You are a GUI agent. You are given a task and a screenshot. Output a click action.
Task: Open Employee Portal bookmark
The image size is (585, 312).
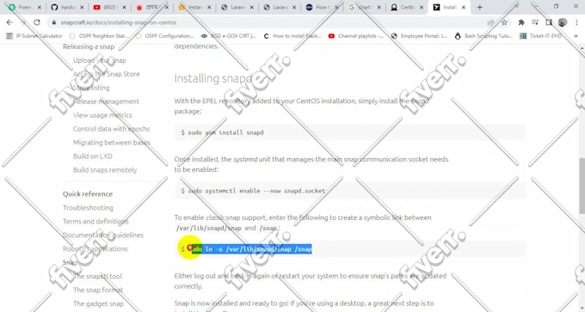(x=419, y=36)
